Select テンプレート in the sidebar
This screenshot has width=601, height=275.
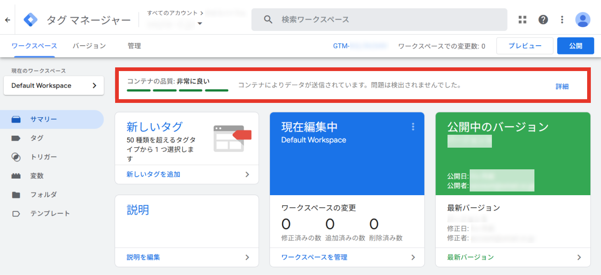[x=52, y=214]
